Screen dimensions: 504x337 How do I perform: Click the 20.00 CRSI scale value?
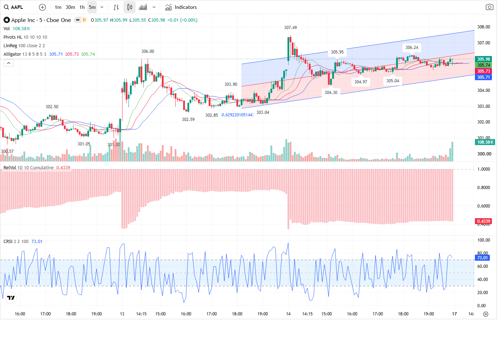[x=482, y=293]
